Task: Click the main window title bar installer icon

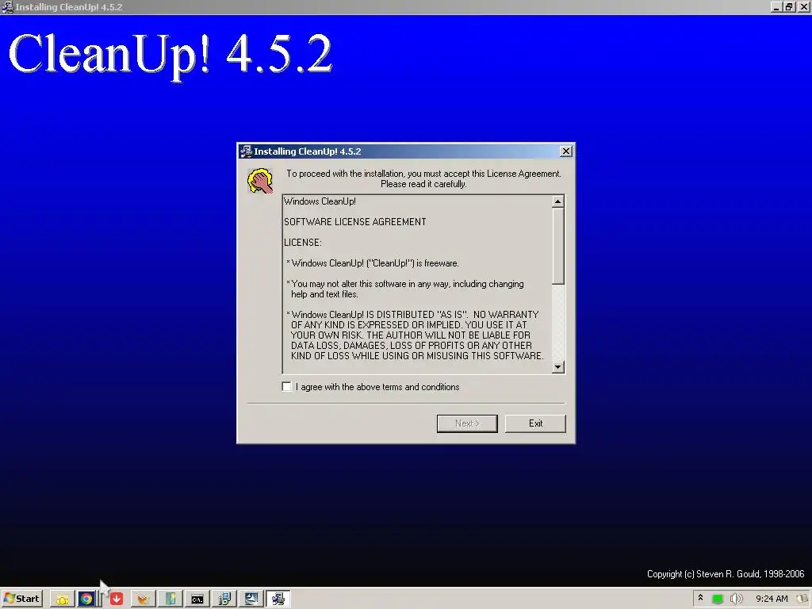Action: click(x=6, y=6)
